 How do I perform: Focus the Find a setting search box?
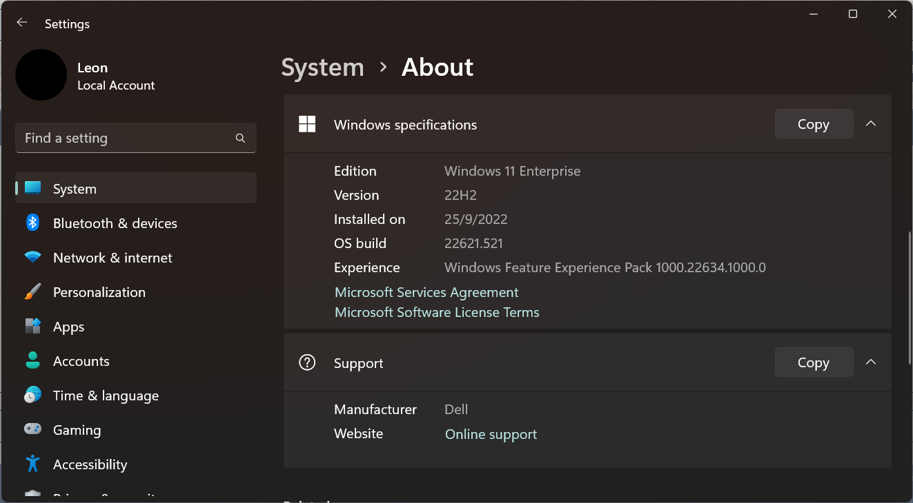click(x=136, y=138)
